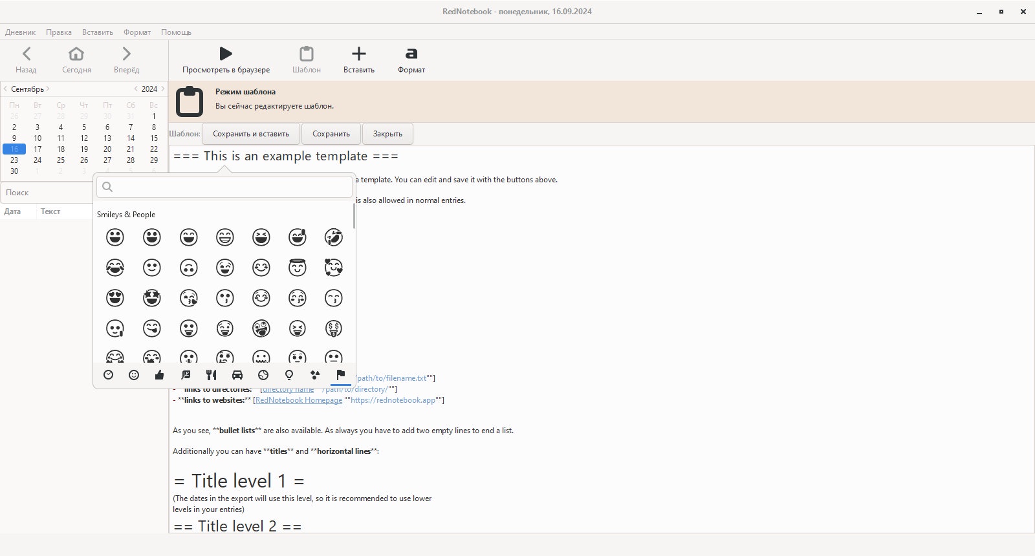The width and height of the screenshot is (1035, 556).
Task: Focus the emoji search field
Action: pyautogui.click(x=224, y=187)
